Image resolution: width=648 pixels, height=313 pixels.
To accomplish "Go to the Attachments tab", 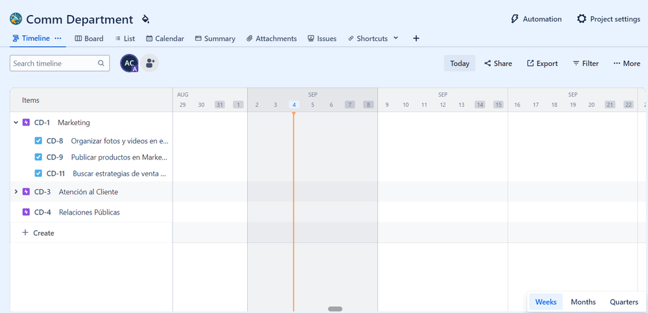I will (272, 38).
